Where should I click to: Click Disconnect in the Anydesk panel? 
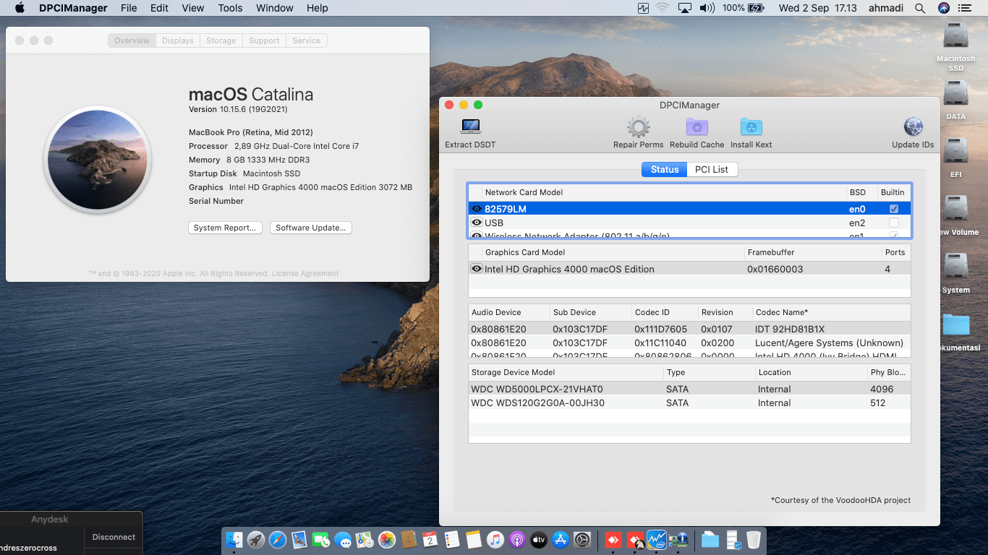pyautogui.click(x=114, y=537)
